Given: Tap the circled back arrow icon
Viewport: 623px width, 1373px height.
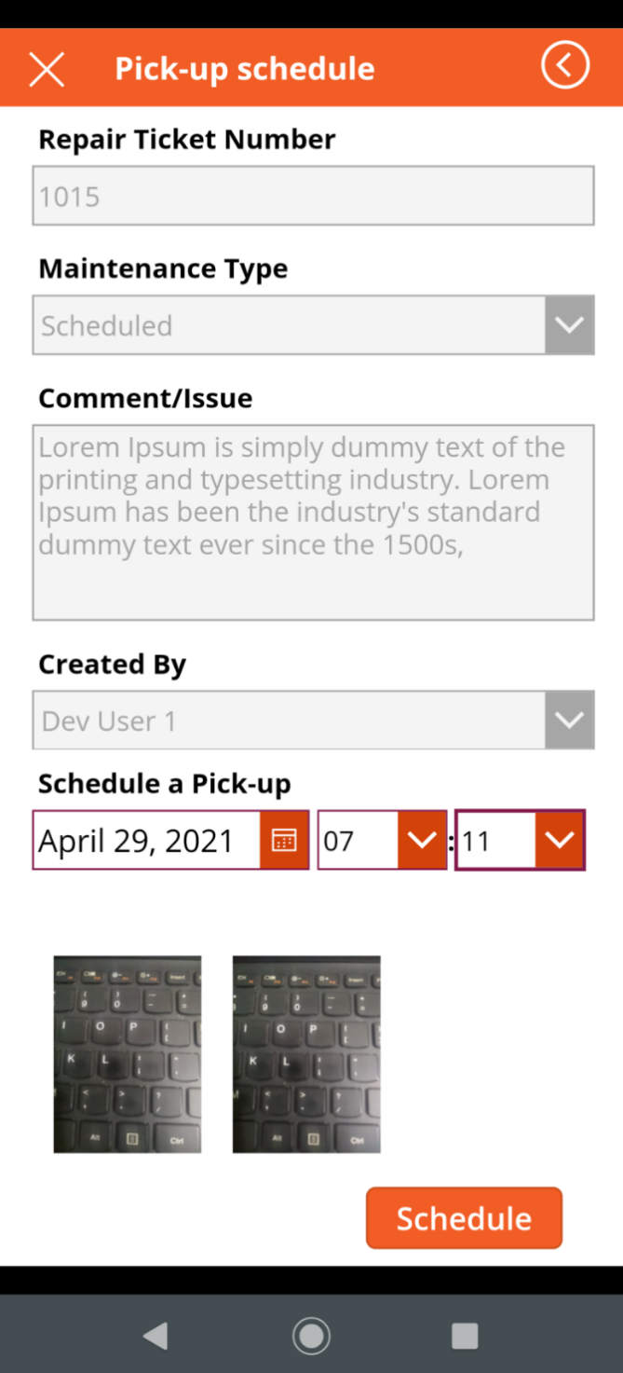Looking at the screenshot, I should click(x=565, y=65).
